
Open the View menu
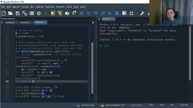point(76,7)
